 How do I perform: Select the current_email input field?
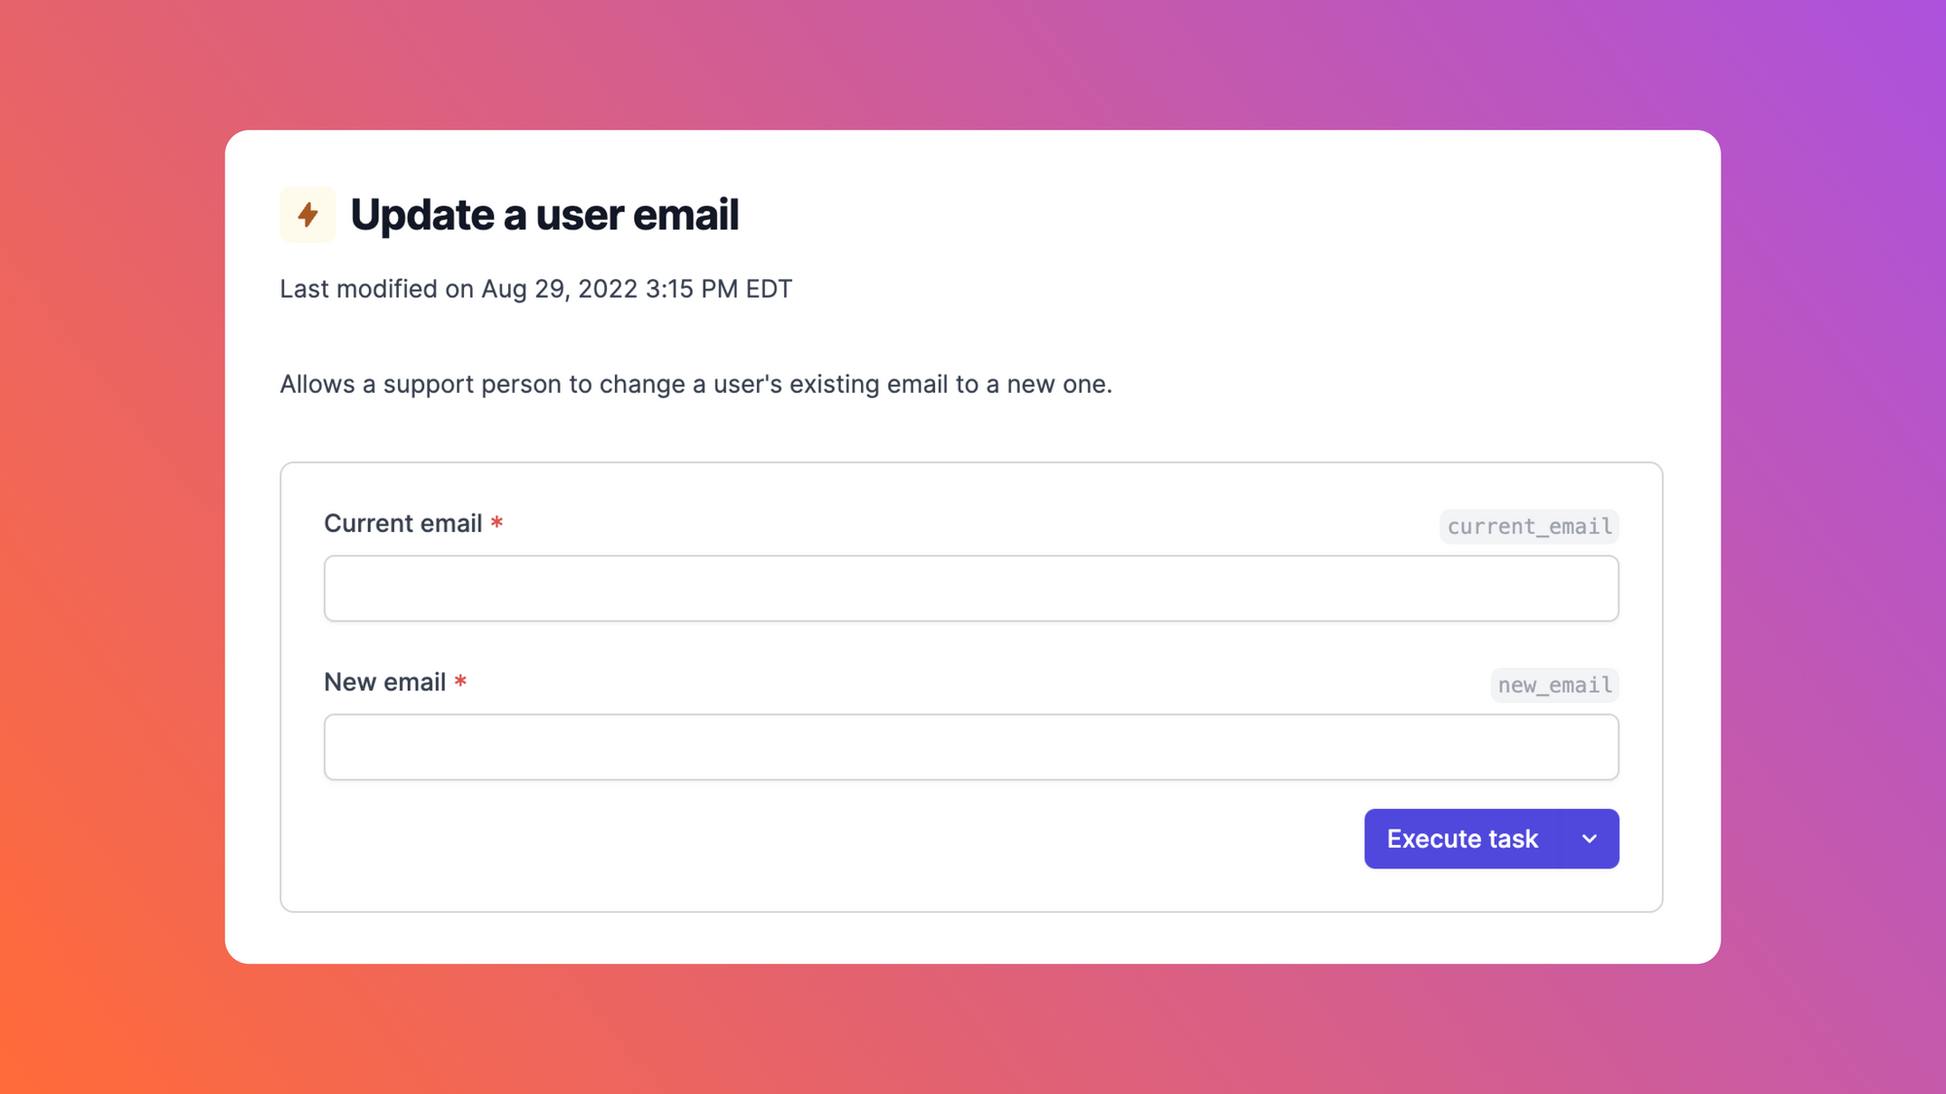click(x=972, y=587)
